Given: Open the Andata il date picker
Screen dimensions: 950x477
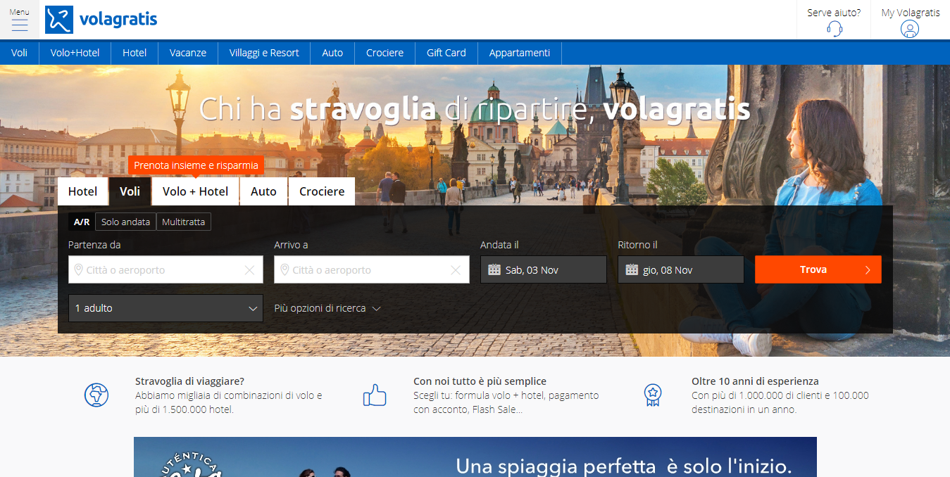Looking at the screenshot, I should [544, 269].
